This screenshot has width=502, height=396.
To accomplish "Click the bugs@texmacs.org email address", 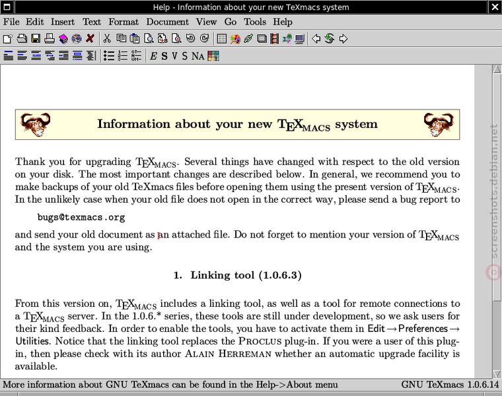I will tap(81, 217).
